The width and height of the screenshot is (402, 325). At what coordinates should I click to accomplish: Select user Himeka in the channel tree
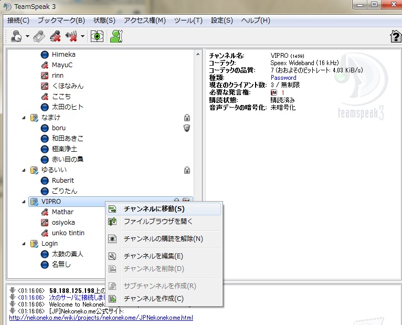63,55
